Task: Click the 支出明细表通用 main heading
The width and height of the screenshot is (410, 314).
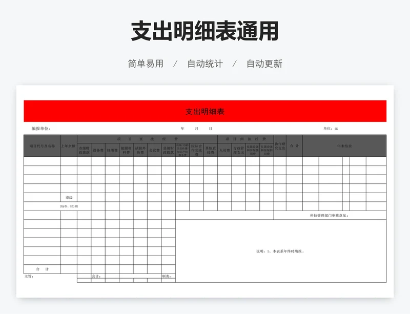Action: pos(204,31)
